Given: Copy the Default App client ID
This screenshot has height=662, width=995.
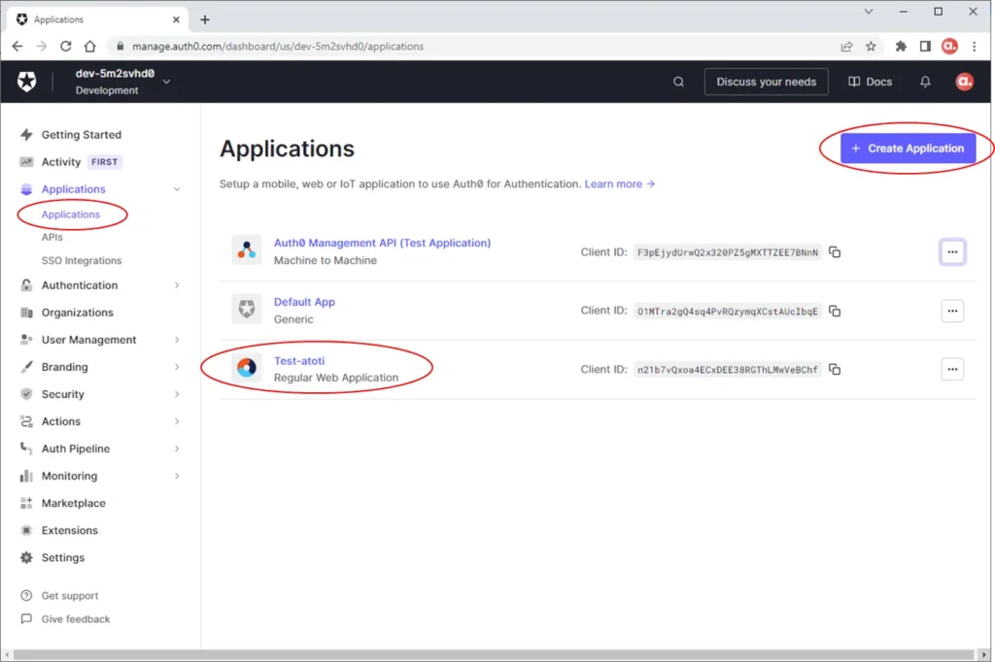Looking at the screenshot, I should click(x=835, y=311).
